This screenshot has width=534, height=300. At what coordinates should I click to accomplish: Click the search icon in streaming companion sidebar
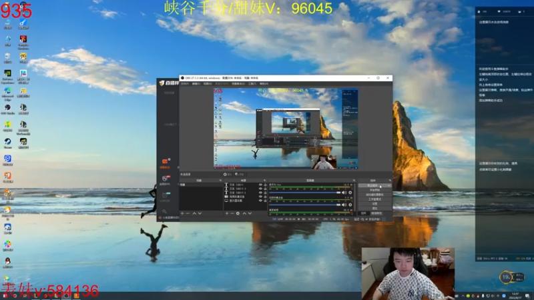(164, 211)
